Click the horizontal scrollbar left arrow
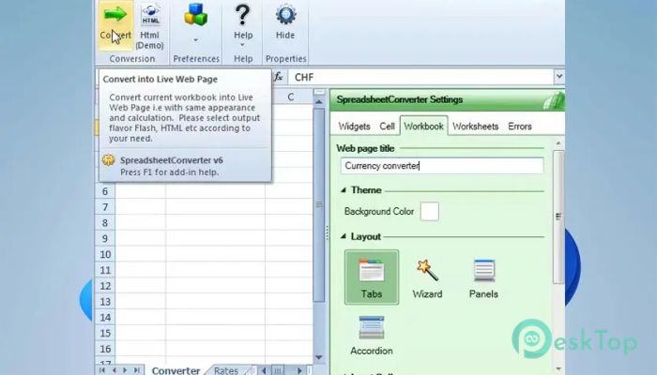 coord(264,370)
